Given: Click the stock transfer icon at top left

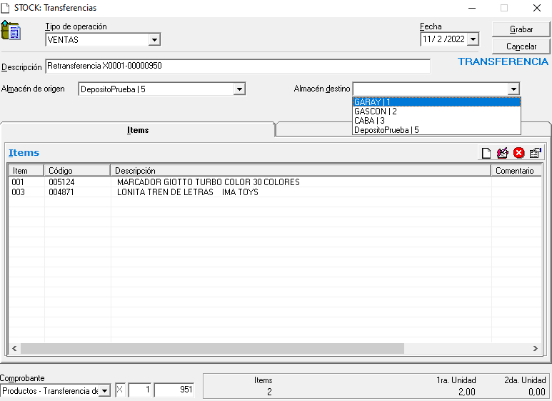Looking at the screenshot, I should point(11,31).
